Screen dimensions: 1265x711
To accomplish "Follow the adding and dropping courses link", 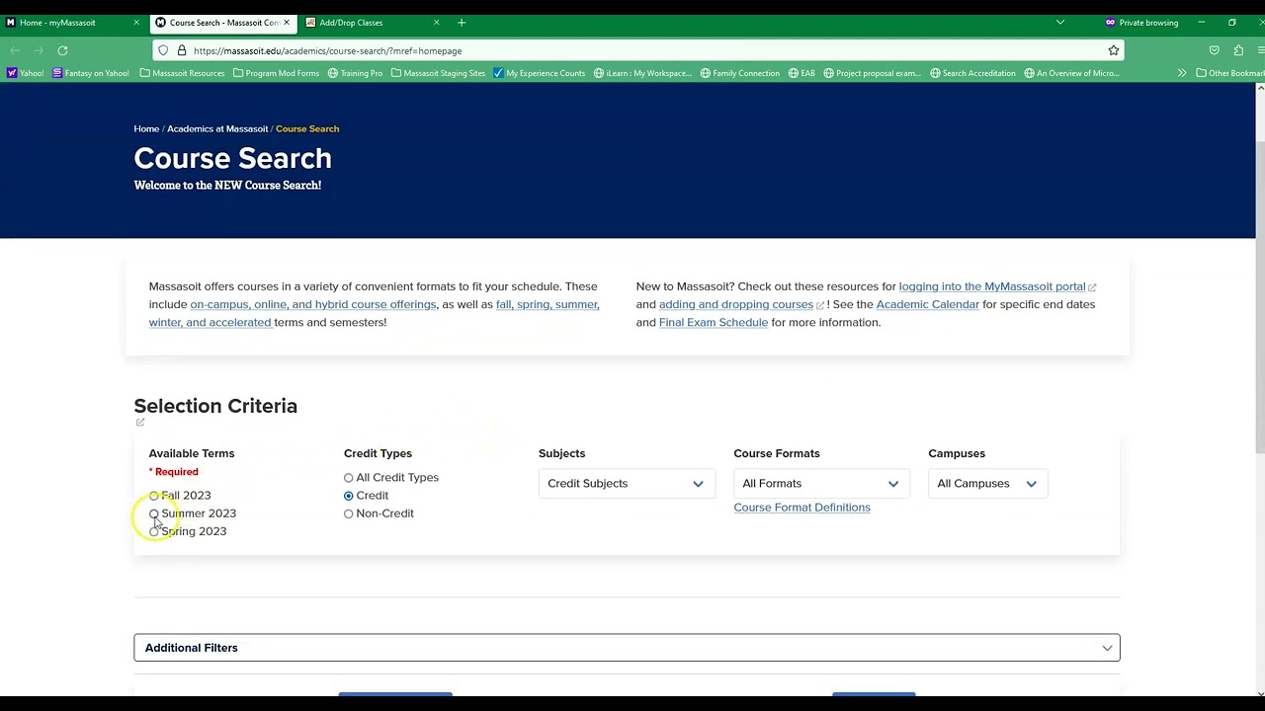I will coord(736,304).
